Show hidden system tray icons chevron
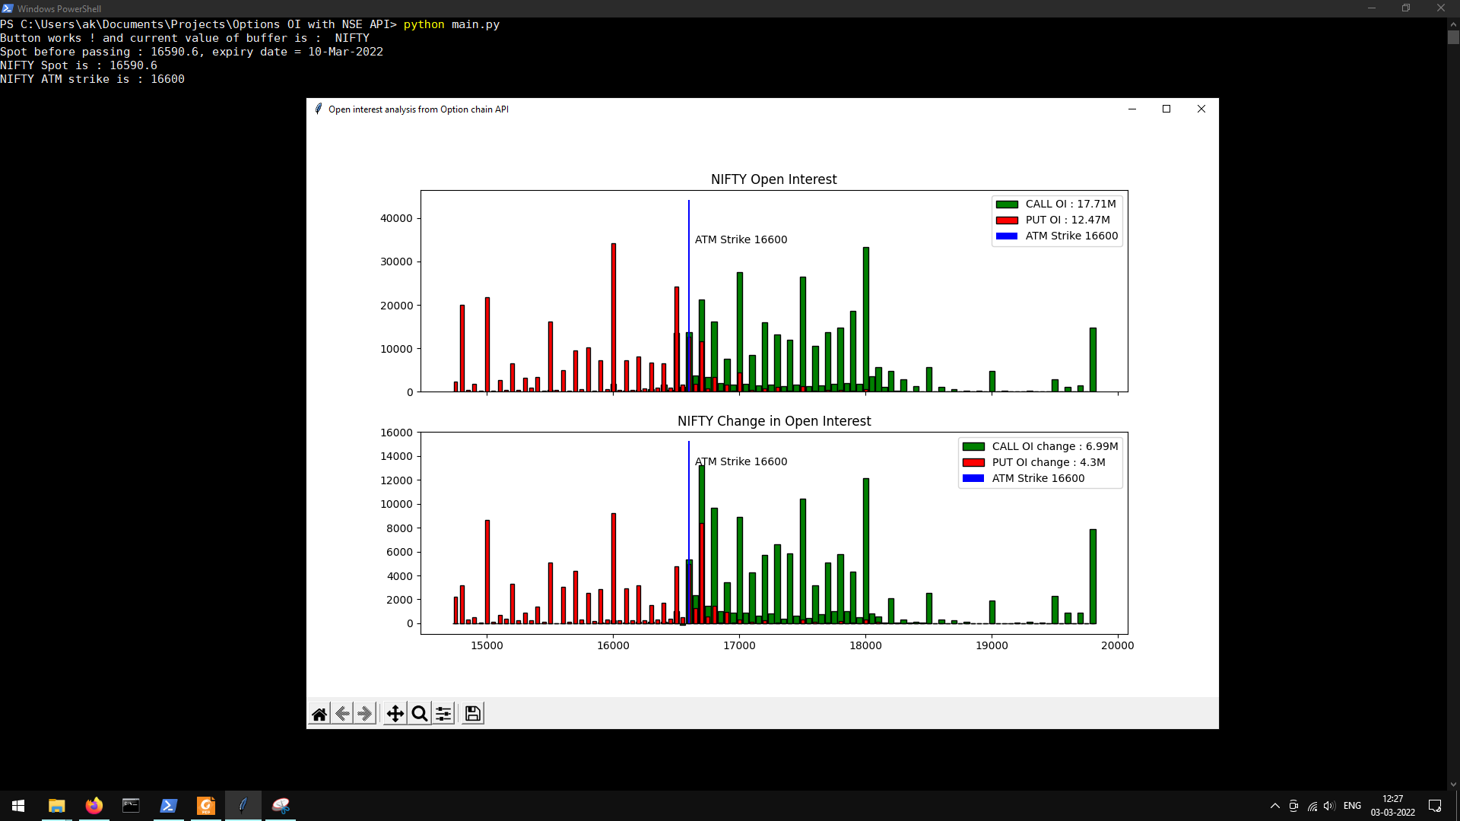Image resolution: width=1460 pixels, height=821 pixels. click(1275, 806)
